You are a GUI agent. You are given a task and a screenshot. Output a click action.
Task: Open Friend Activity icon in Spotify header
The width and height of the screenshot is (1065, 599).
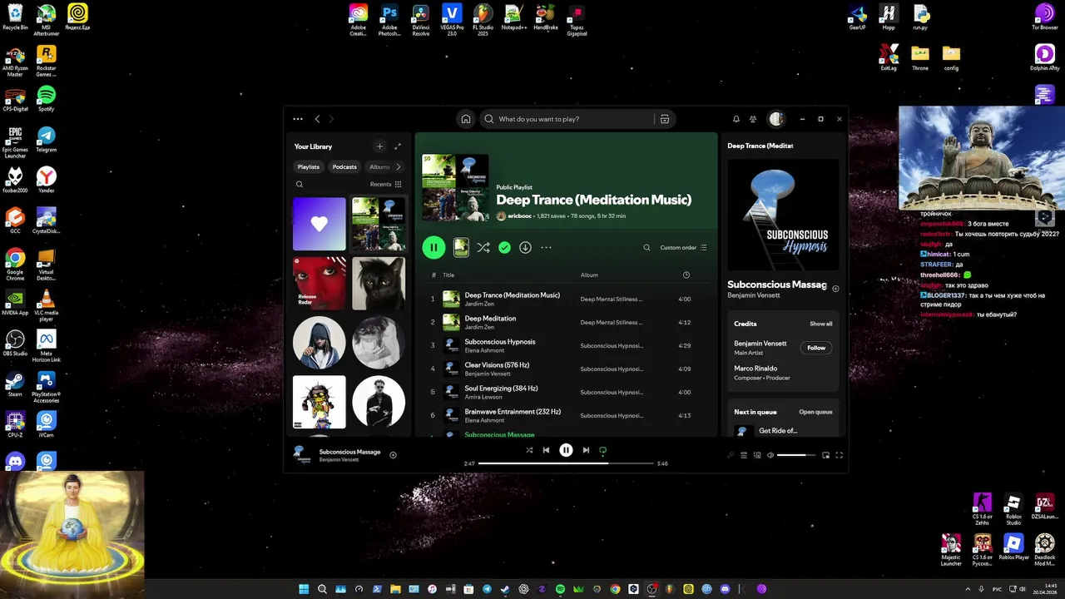pyautogui.click(x=753, y=119)
